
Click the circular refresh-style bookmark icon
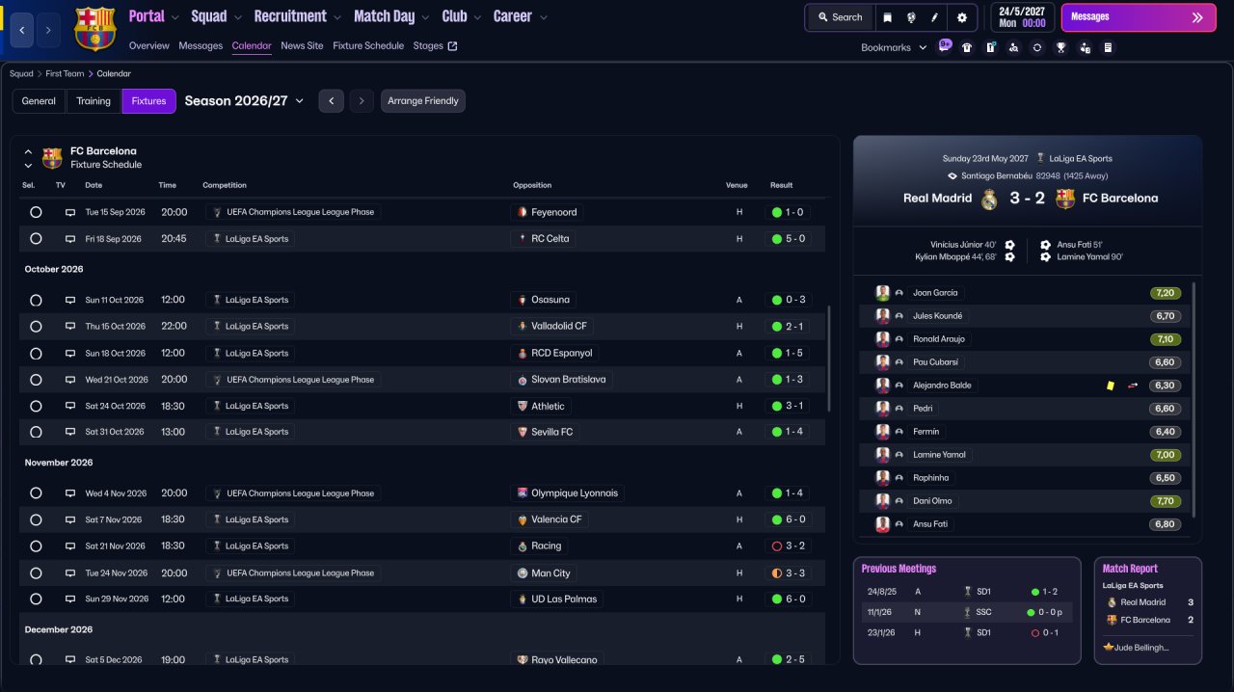tap(1037, 47)
